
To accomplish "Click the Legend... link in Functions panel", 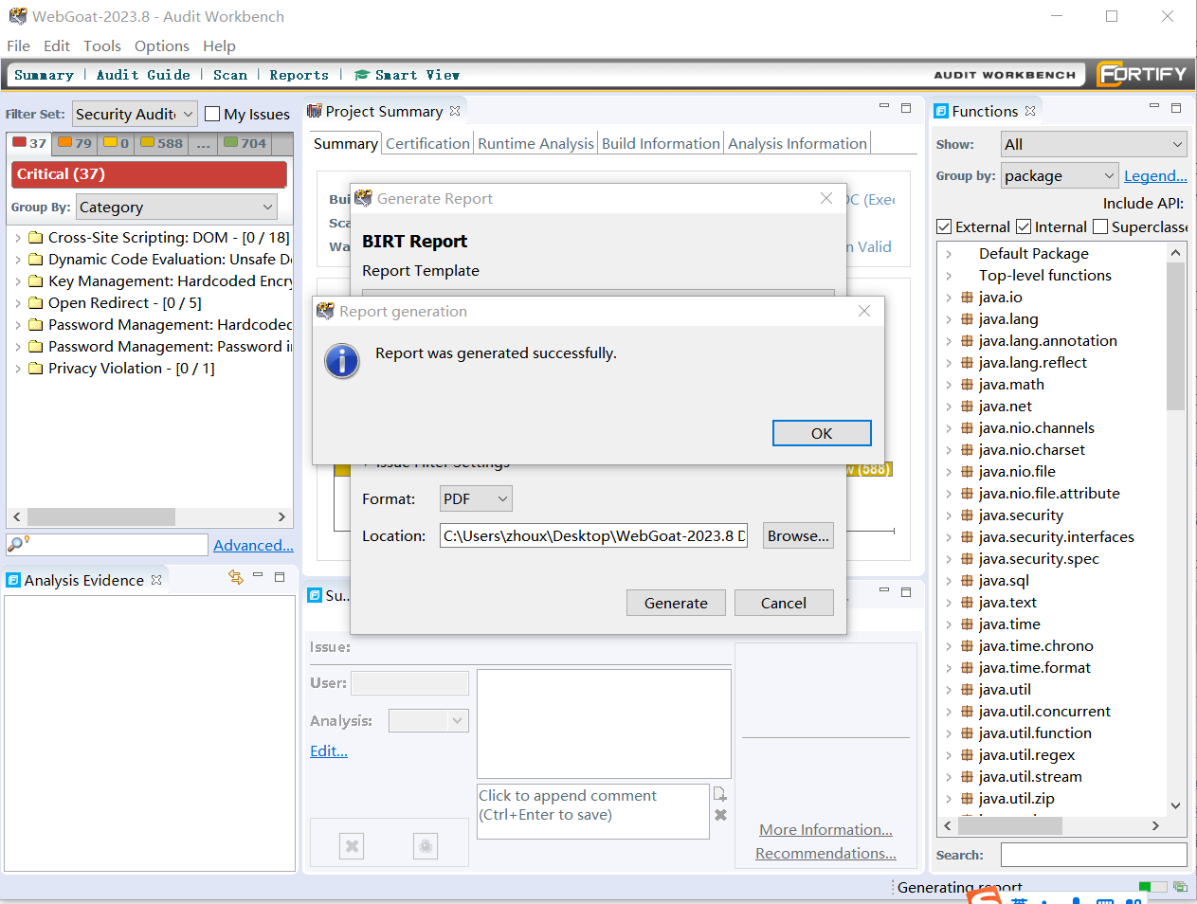I will (1154, 175).
